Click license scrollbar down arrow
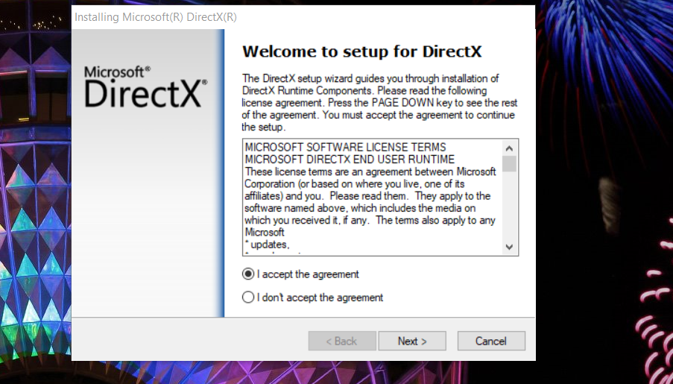Image resolution: width=673 pixels, height=384 pixels. (510, 247)
